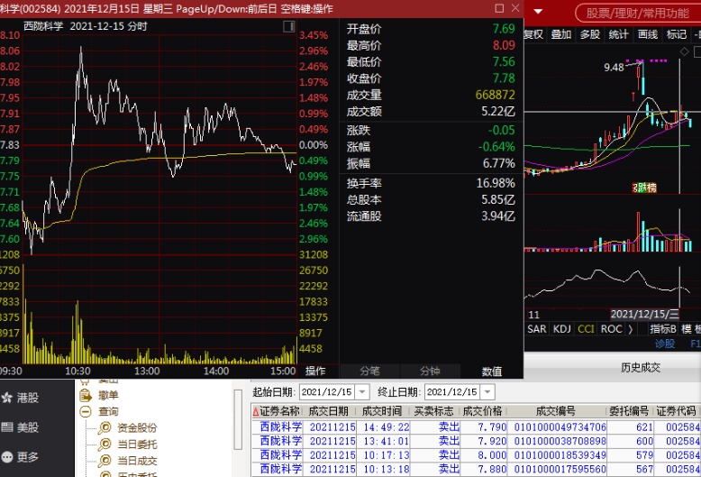The width and height of the screenshot is (701, 477).
Task: Sort by 成交日期 column header
Action: [x=329, y=411]
